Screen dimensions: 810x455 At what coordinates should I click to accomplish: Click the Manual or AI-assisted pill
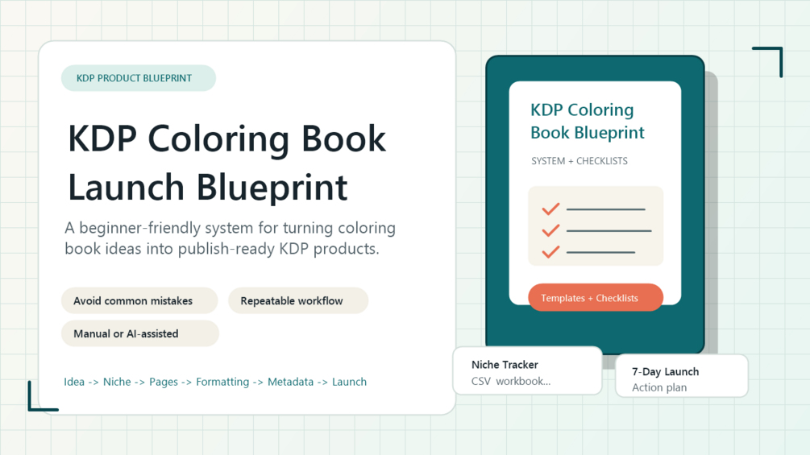(140, 333)
